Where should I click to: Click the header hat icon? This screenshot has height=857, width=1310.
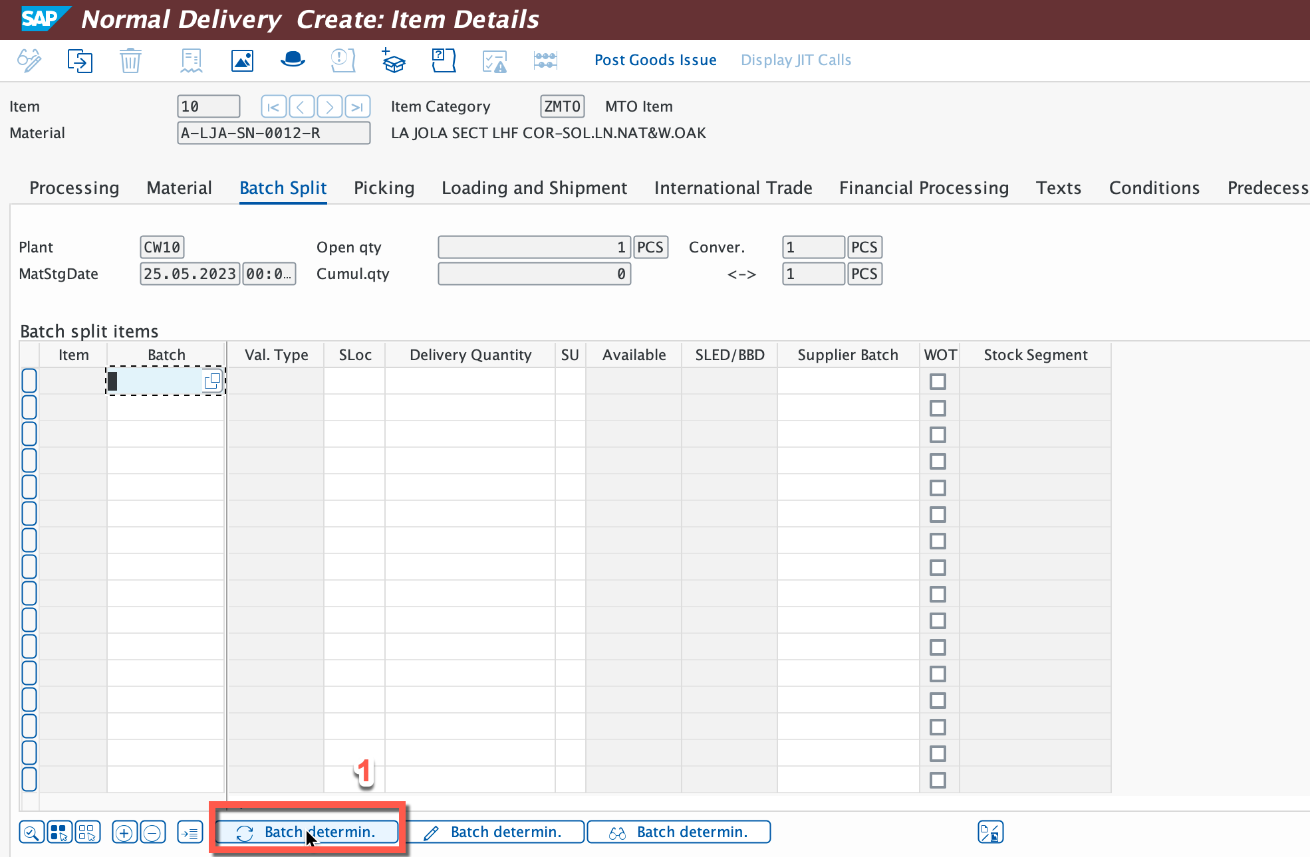click(x=293, y=60)
